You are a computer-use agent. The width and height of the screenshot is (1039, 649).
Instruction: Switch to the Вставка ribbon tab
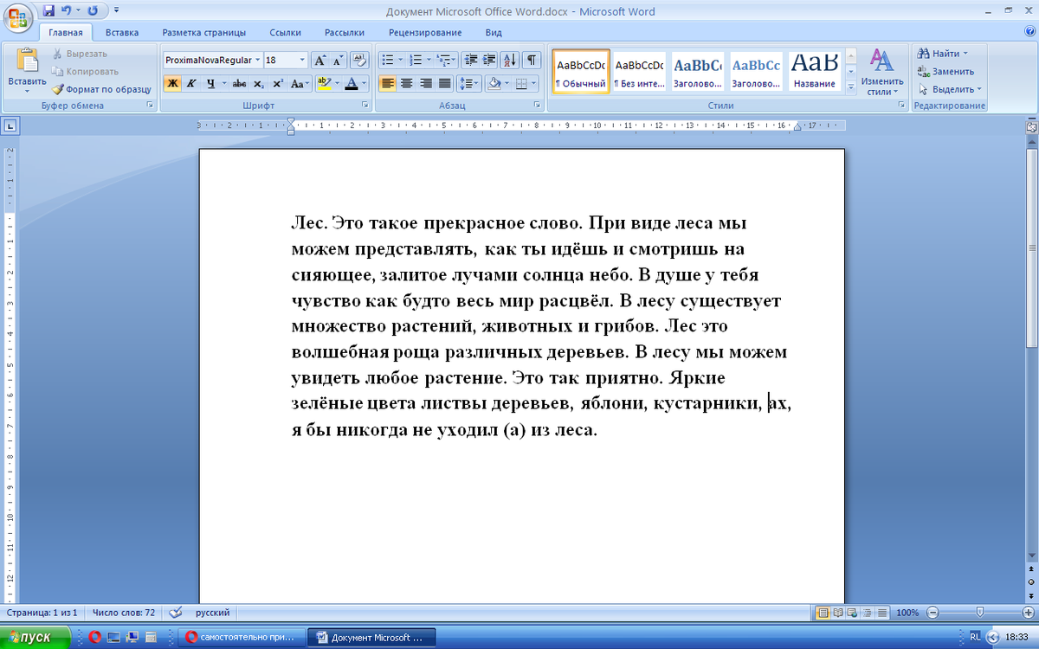(122, 33)
